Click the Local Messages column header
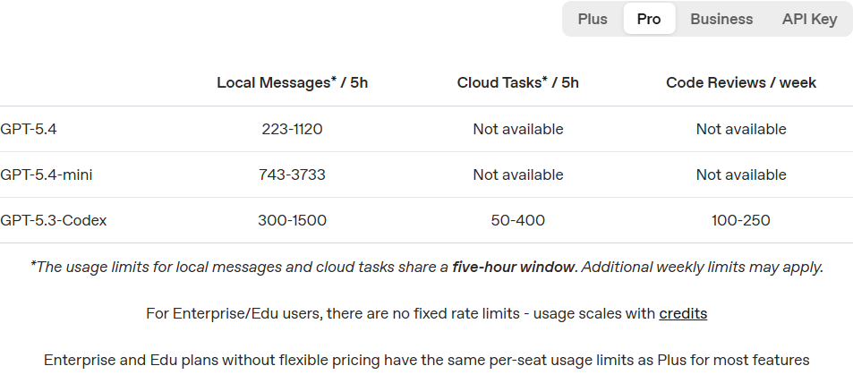Image resolution: width=853 pixels, height=383 pixels. click(292, 82)
